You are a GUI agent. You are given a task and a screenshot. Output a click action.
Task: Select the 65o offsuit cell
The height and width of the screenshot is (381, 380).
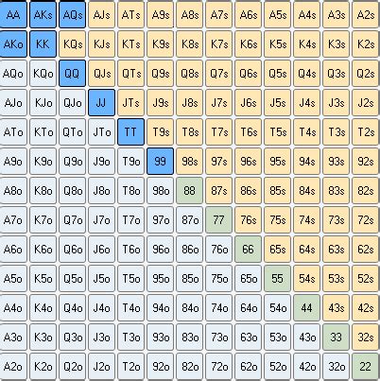click(248, 278)
